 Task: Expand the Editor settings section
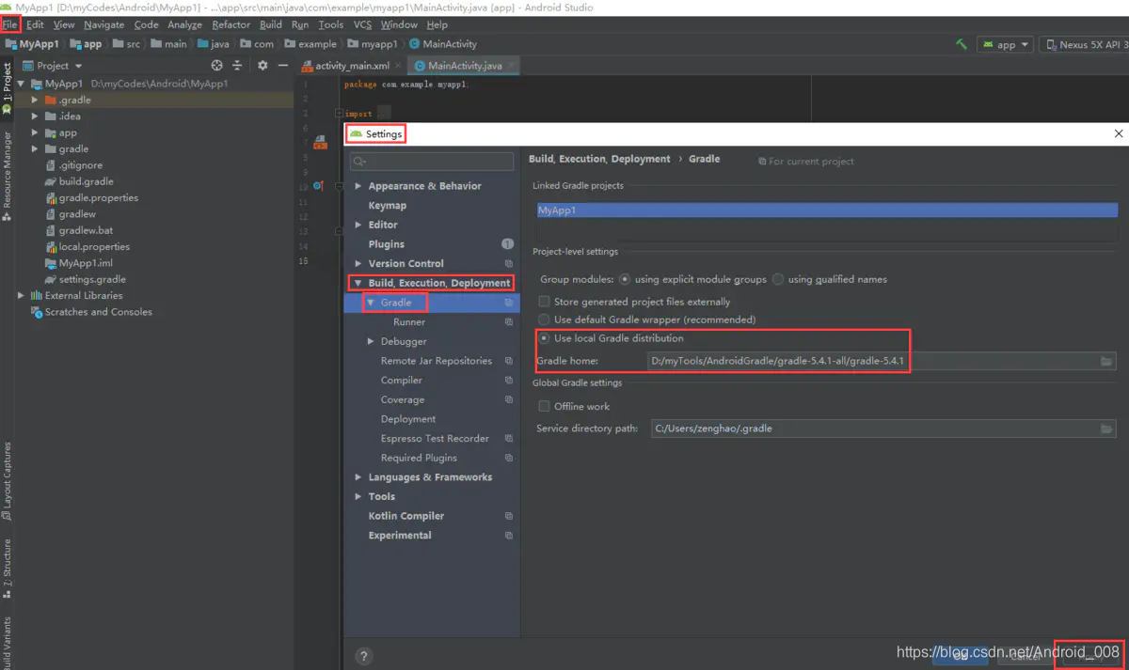click(358, 225)
